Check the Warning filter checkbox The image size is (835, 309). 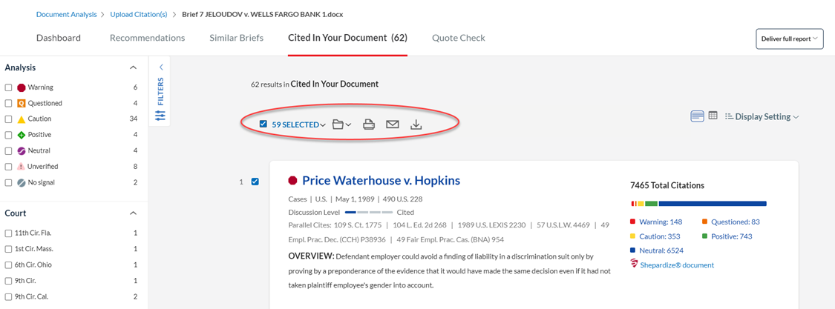pos(8,87)
